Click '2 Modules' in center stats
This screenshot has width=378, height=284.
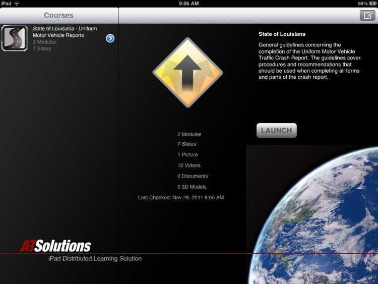coord(189,134)
